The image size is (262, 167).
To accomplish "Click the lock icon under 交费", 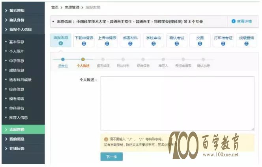I will click(200, 44).
